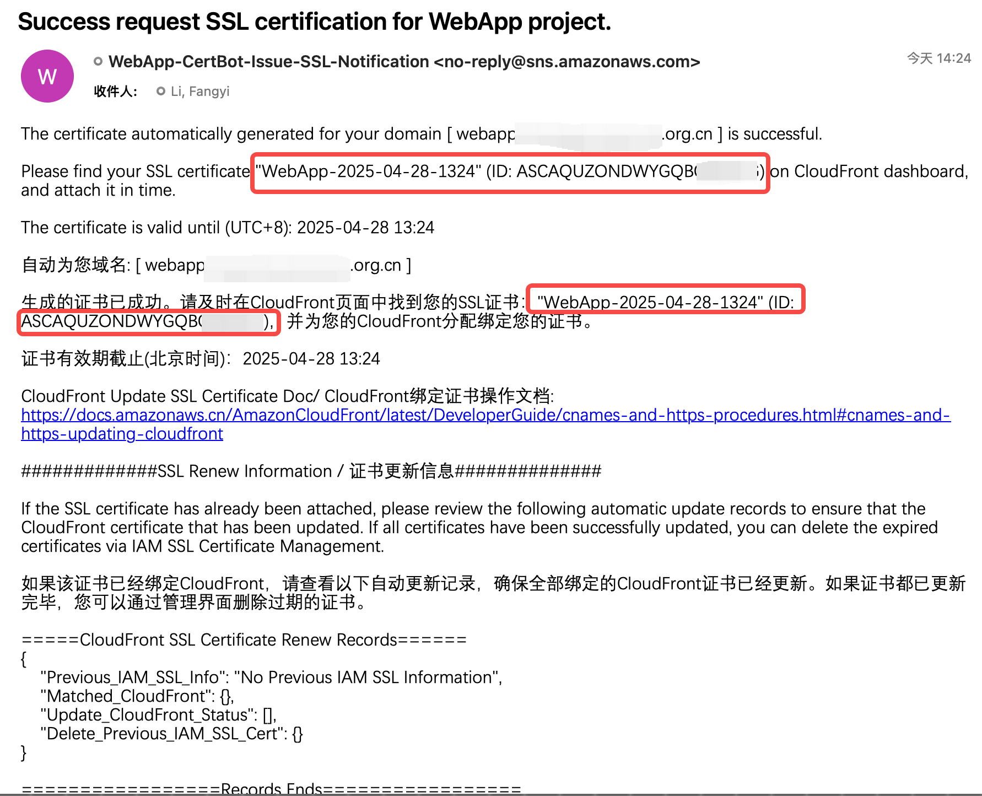Click the 'Records Ends' line

(x=271, y=789)
